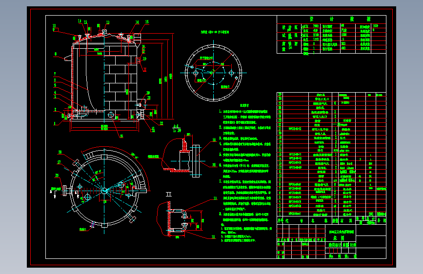The image size is (423, 274).
Task: Click the 总图 title in the title block
Action: pos(339,238)
